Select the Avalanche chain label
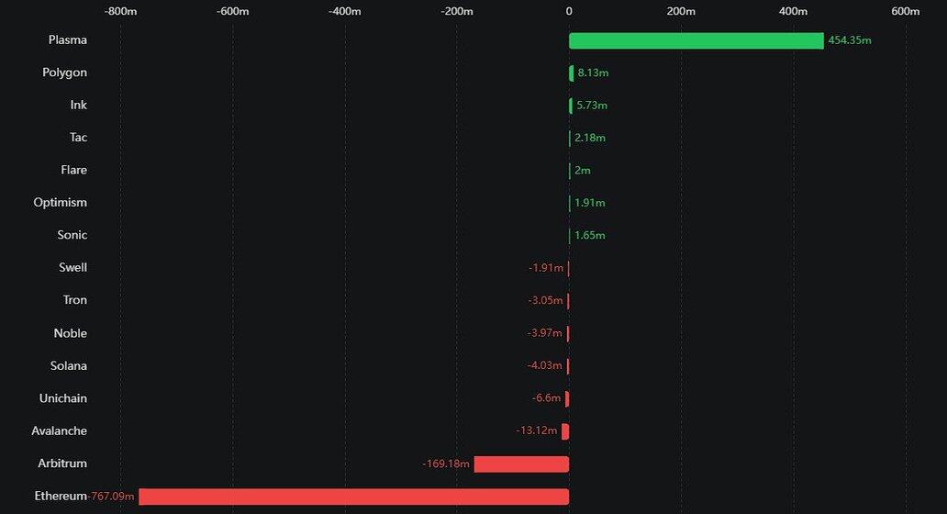This screenshot has height=514, width=947. coord(60,430)
